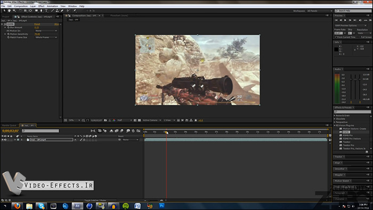Enable the Full Screen checkbox
This screenshot has width=373, height=210.
[359, 37]
